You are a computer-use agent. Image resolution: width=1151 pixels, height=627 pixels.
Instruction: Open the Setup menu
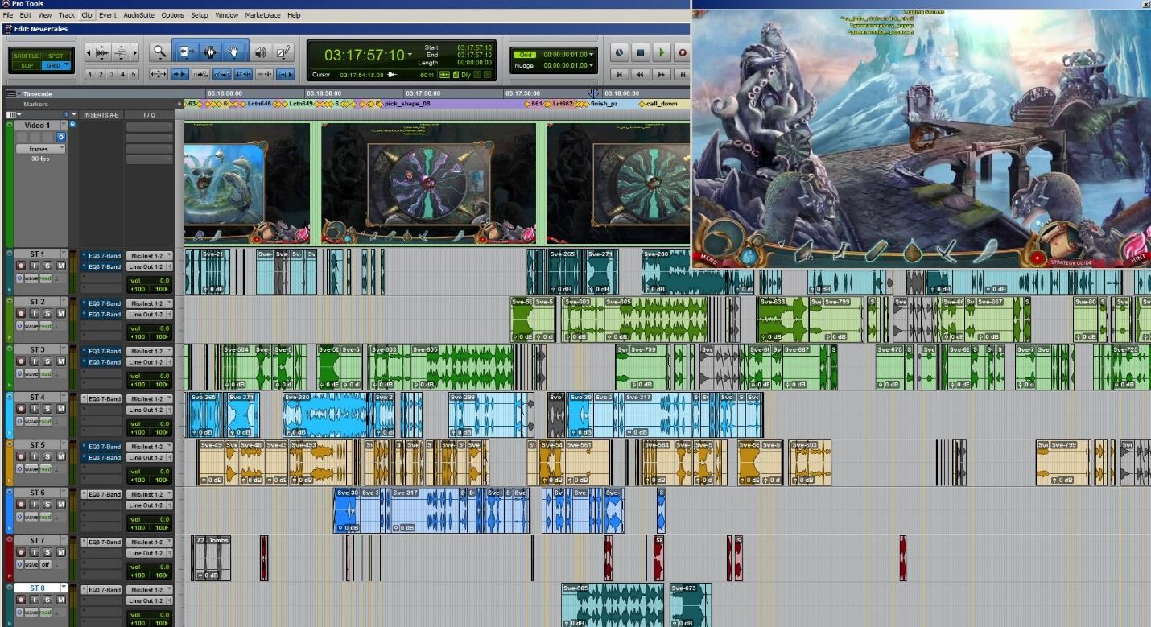[199, 15]
